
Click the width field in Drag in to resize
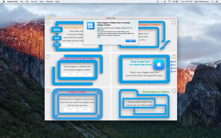(70, 110)
